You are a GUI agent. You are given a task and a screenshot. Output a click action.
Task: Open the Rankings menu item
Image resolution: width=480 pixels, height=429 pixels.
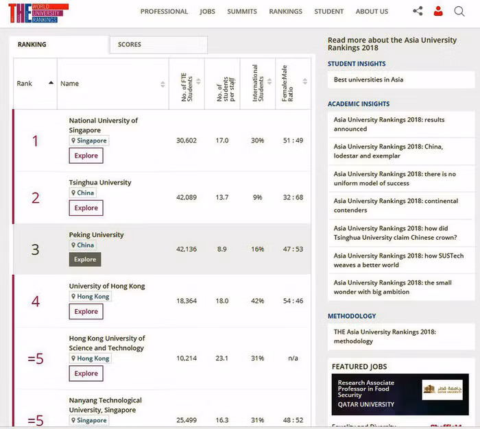click(x=285, y=12)
